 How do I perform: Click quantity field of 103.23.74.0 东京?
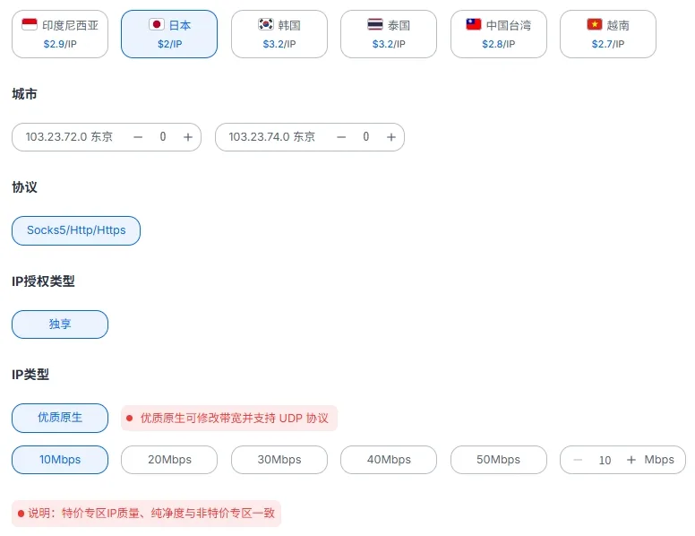(x=366, y=136)
